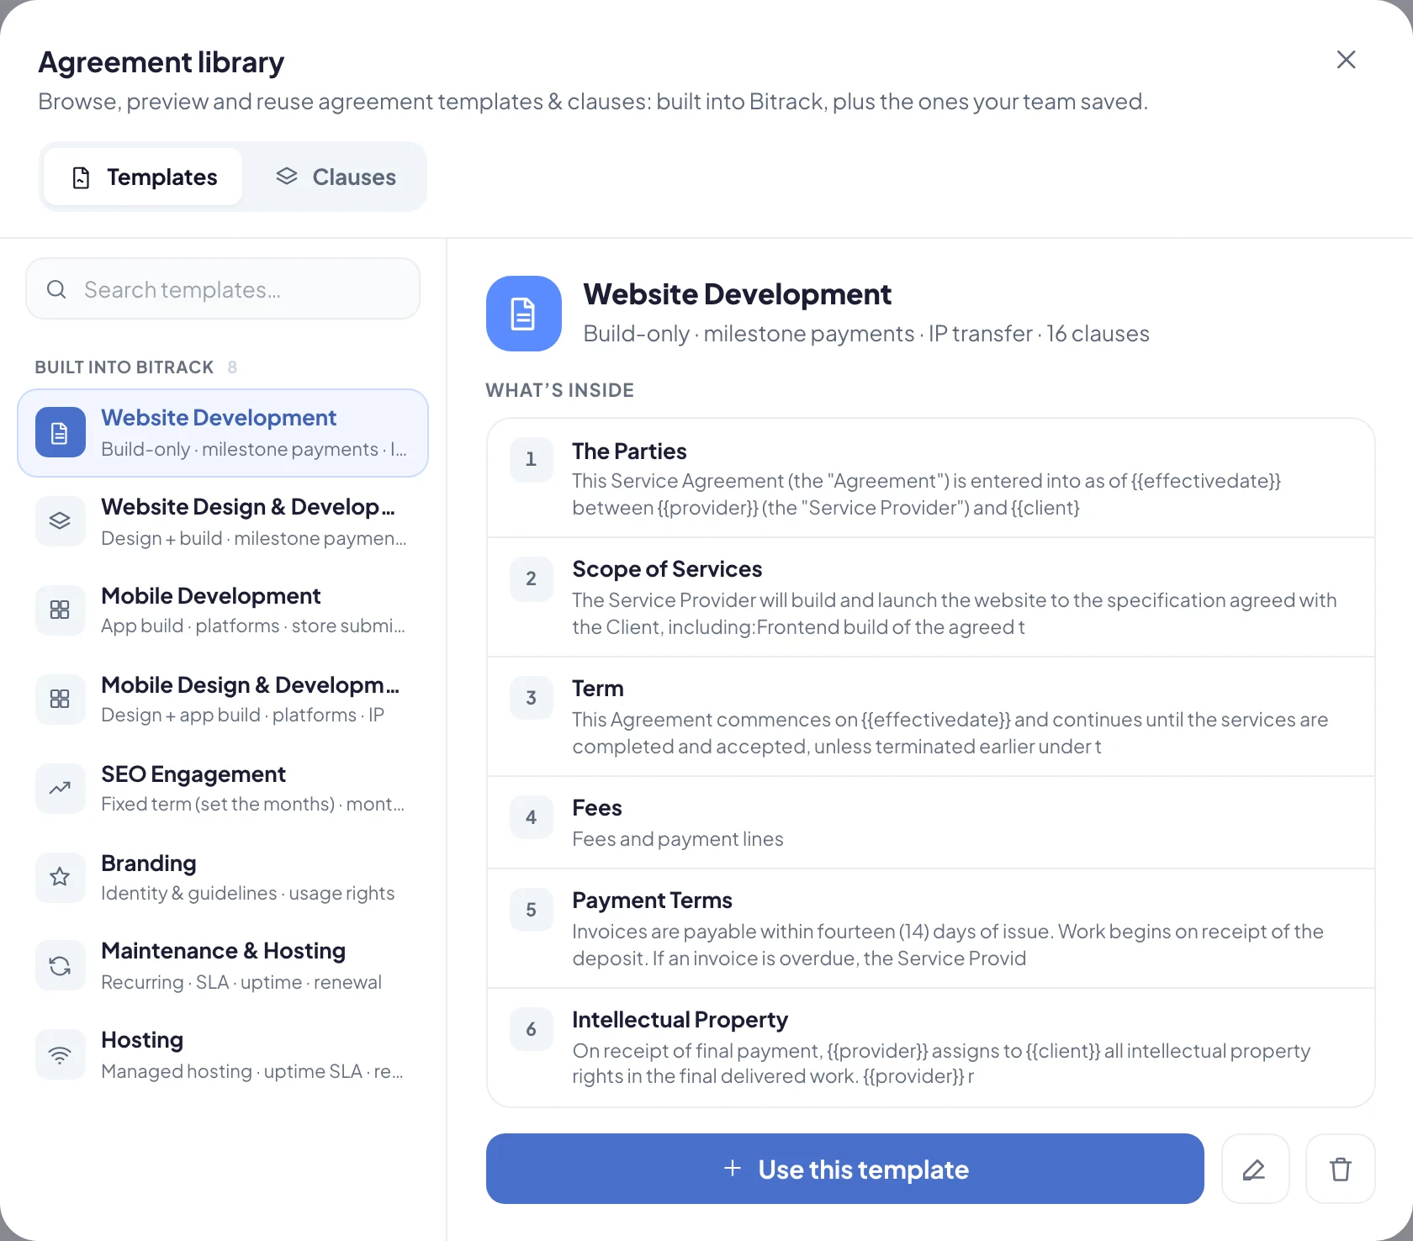Viewport: 1413px width, 1241px height.
Task: Click the Build-only milestone payments preview subtitle
Action: (866, 334)
